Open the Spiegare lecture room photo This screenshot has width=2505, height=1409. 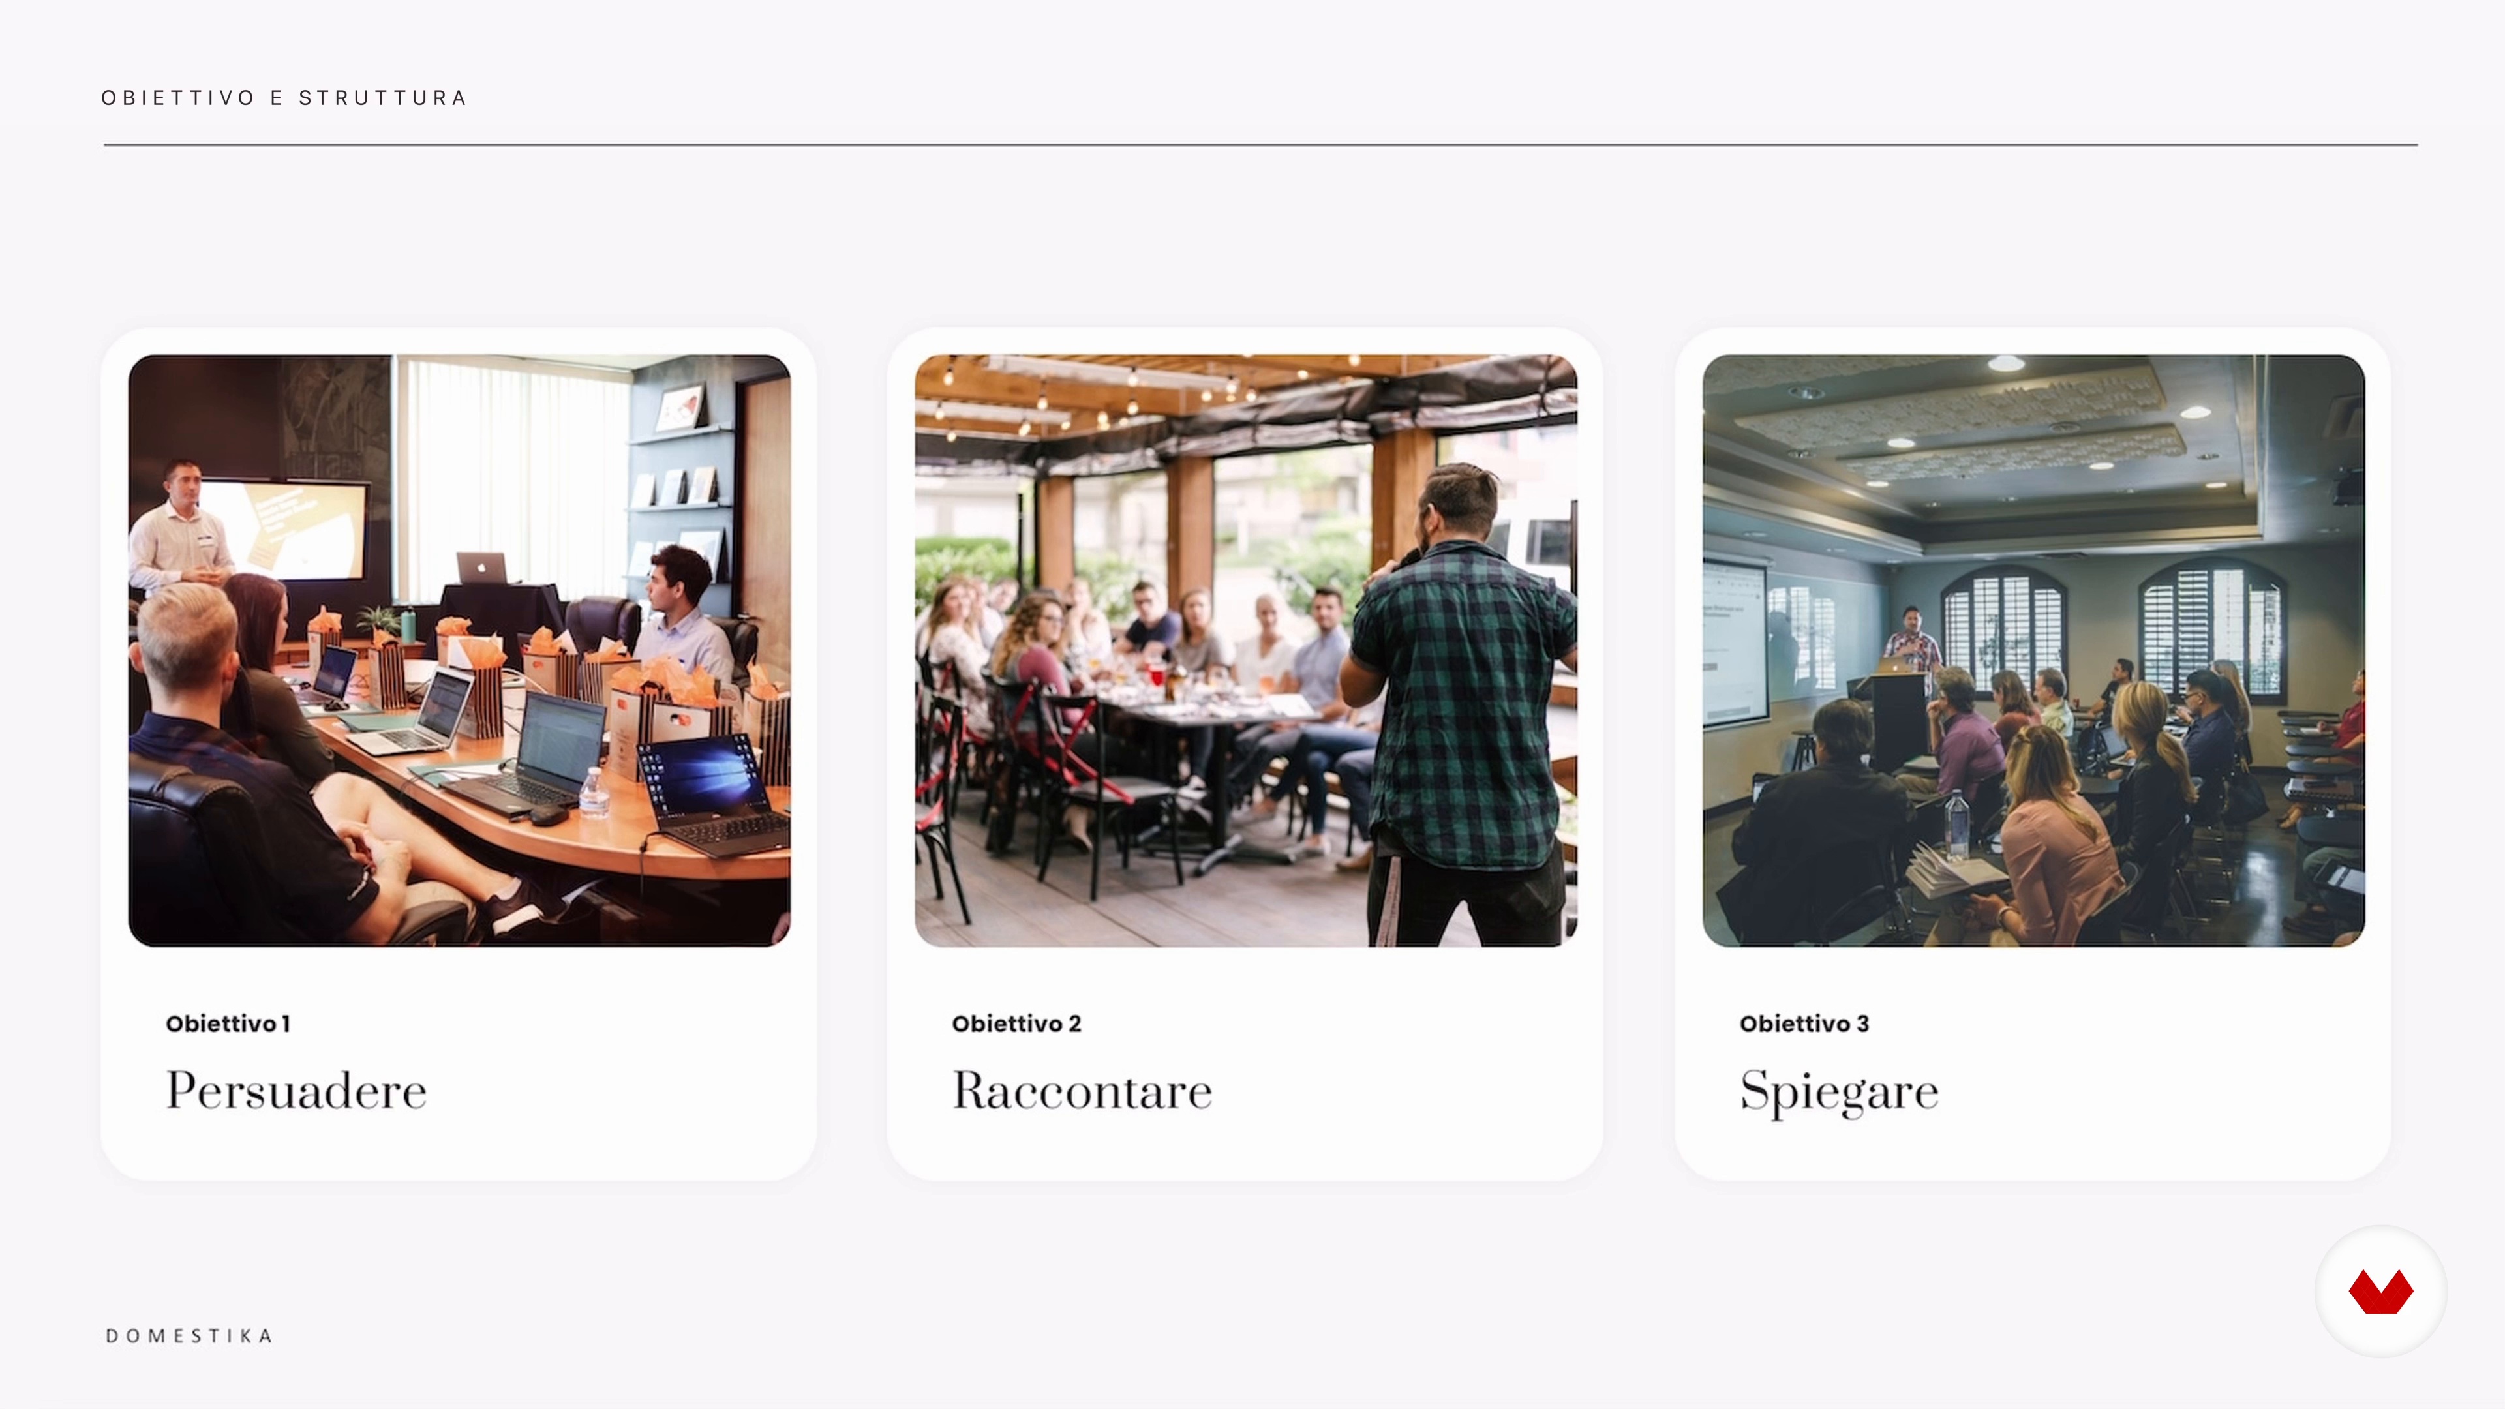2033,650
